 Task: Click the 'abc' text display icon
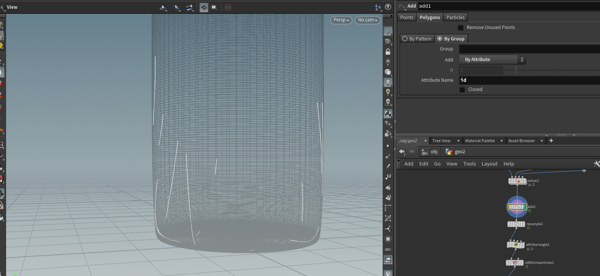pyautogui.click(x=388, y=249)
